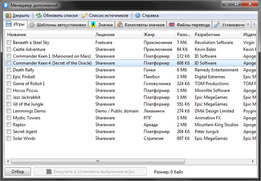261x181 pixels.
Task: Click the gear icon on Шаблоны автоустановки tab
Action: click(32, 25)
